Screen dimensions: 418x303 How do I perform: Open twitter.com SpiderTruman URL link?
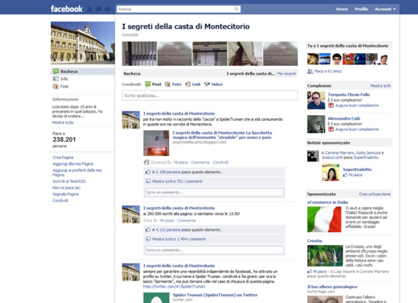pos(174,287)
